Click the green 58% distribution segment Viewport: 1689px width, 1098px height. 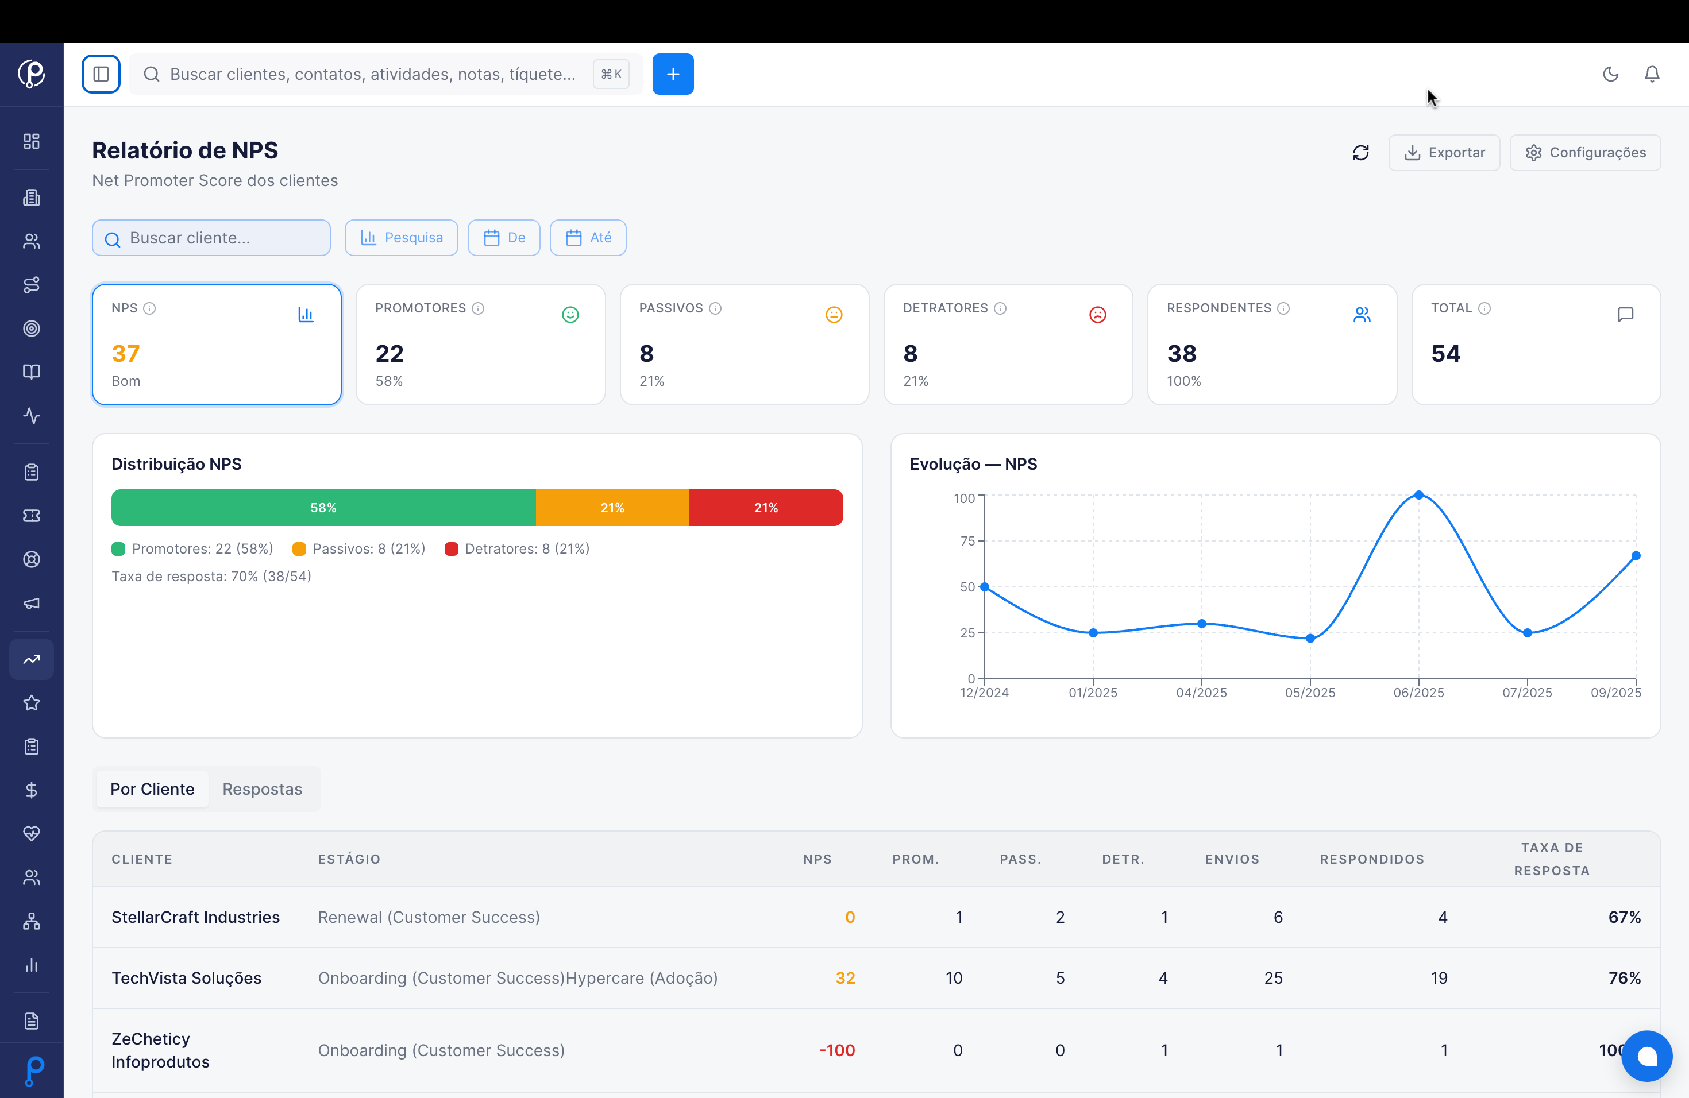coord(323,508)
